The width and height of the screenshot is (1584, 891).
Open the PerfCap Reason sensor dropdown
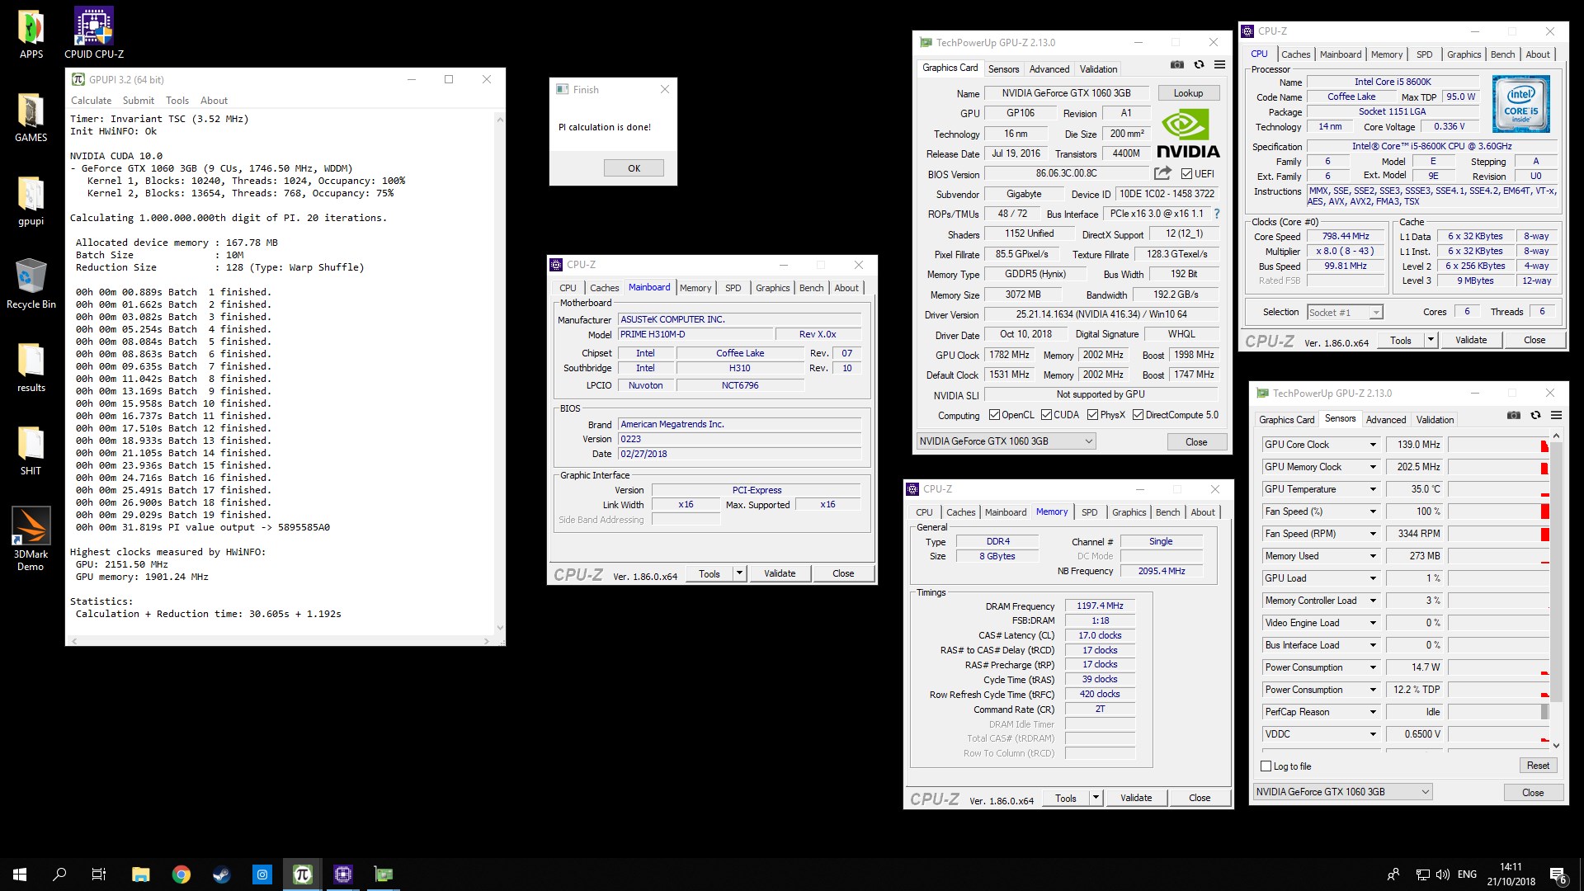pos(1373,712)
